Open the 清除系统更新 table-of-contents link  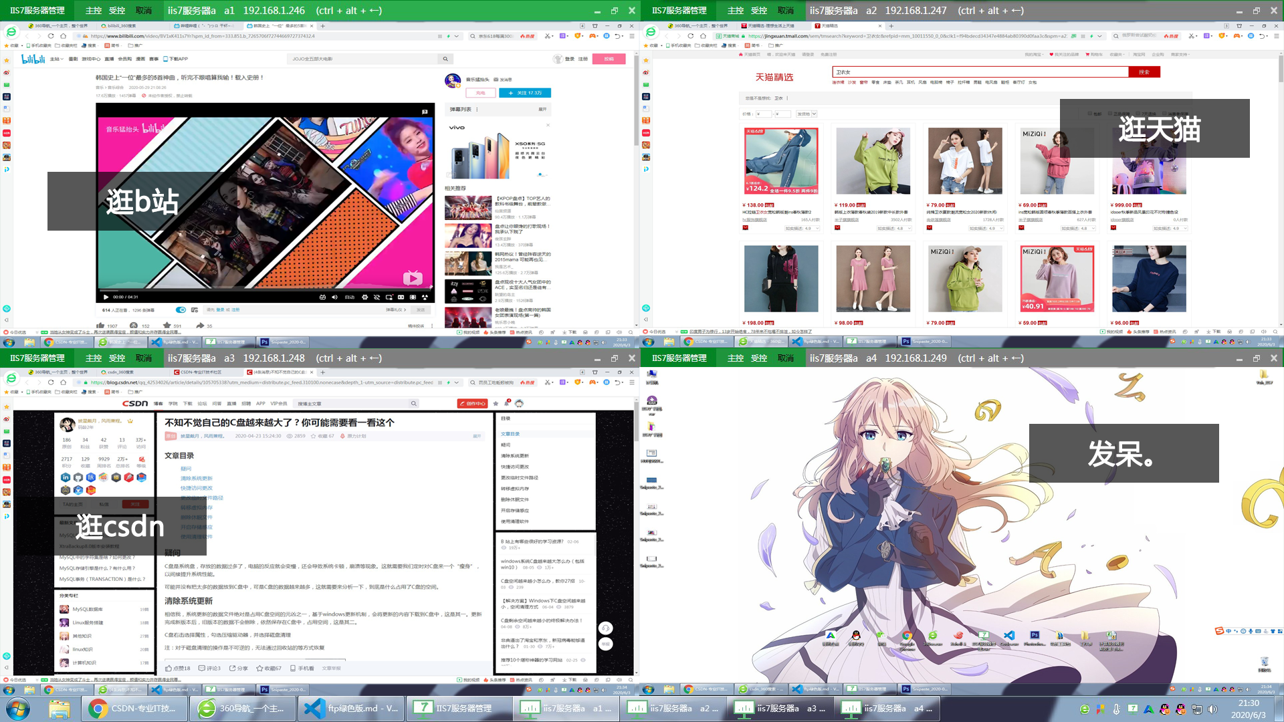click(196, 478)
